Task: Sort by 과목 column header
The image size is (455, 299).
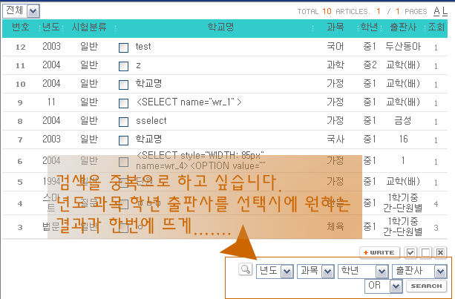Action: click(335, 27)
